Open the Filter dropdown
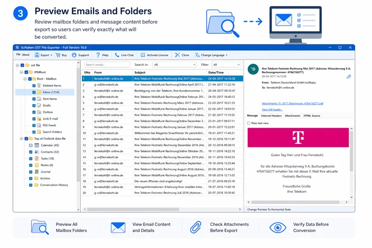This screenshot has width=372, height=248. [226, 64]
